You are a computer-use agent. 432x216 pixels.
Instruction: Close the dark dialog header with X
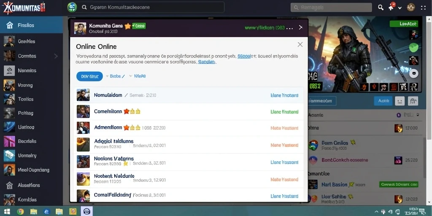301,27
